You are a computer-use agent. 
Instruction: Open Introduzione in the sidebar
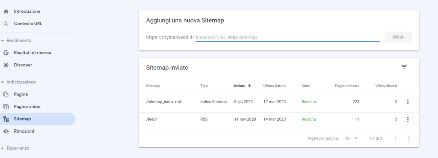(x=27, y=12)
